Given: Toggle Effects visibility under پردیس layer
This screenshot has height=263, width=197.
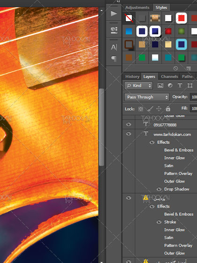Looking at the screenshot, I should coord(152,206).
